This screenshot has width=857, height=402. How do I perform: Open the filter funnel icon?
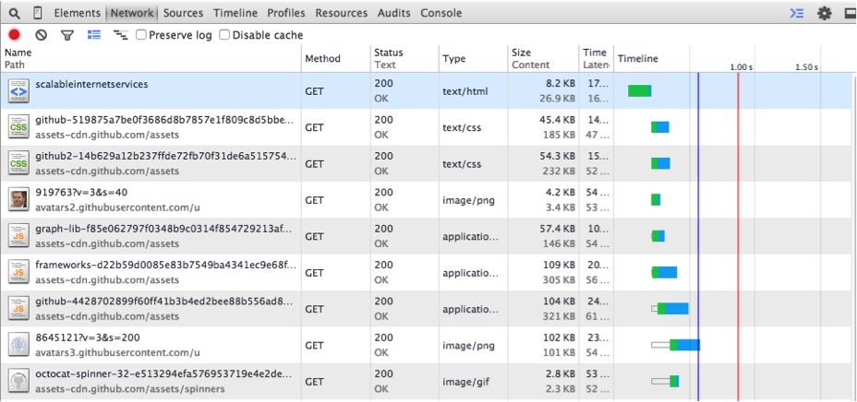click(x=67, y=35)
